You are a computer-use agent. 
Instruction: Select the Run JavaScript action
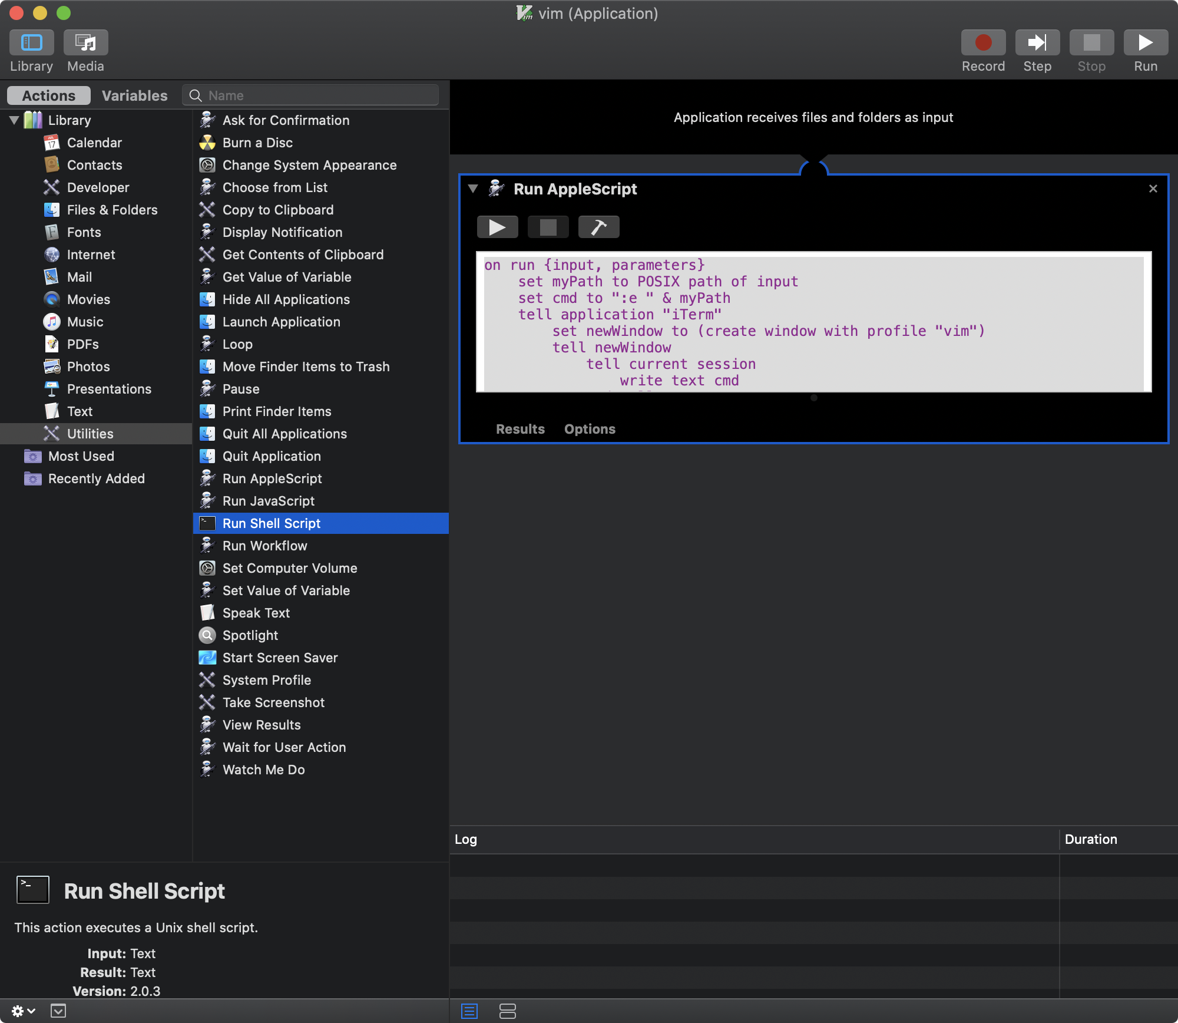pos(321,501)
